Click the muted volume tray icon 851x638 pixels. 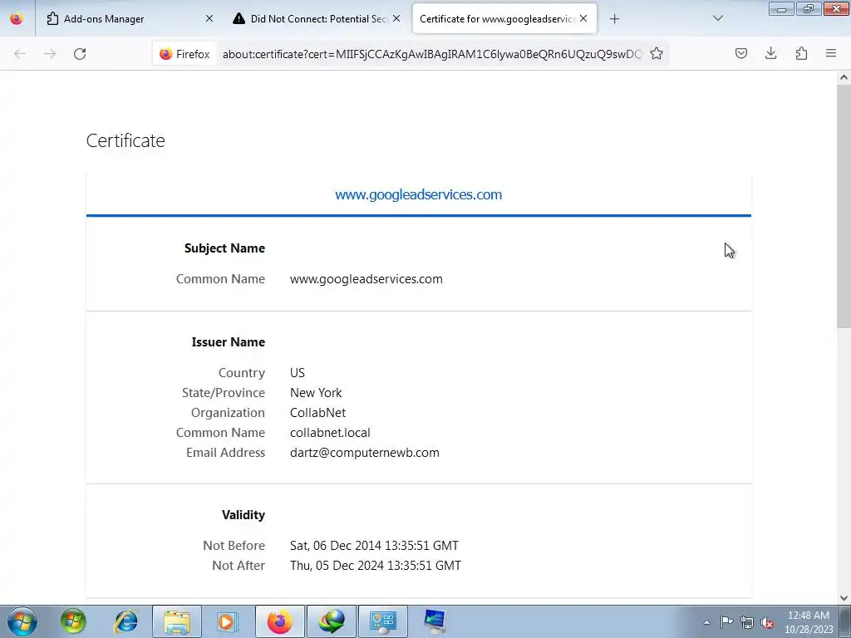click(767, 622)
